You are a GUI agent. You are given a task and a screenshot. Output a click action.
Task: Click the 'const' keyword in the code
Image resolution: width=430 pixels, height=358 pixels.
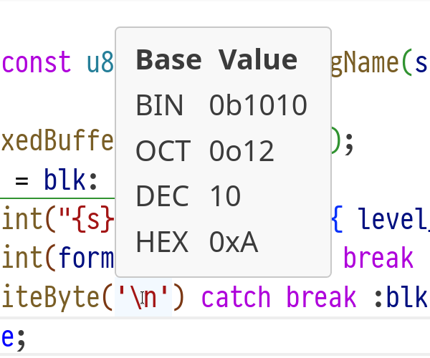click(x=37, y=63)
